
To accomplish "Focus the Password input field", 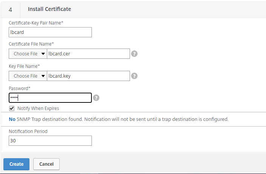I will [x=50, y=98].
